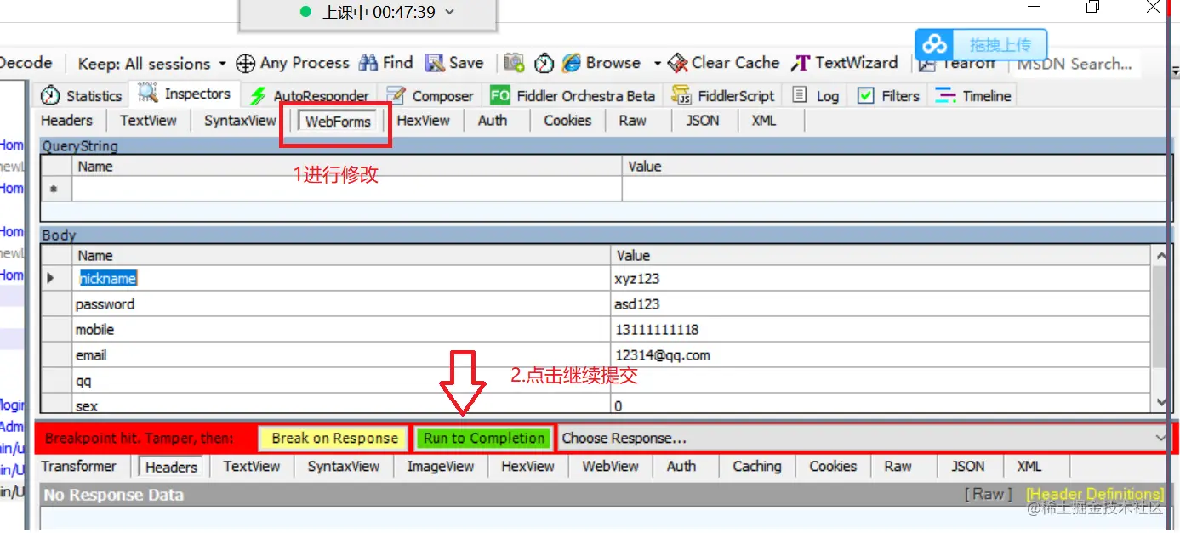This screenshot has width=1180, height=533.
Task: Open Timeline via its bars icon
Action: (945, 95)
